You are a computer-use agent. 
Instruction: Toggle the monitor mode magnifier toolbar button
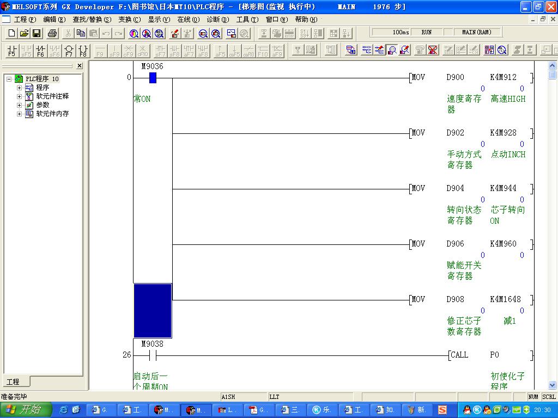click(x=391, y=50)
